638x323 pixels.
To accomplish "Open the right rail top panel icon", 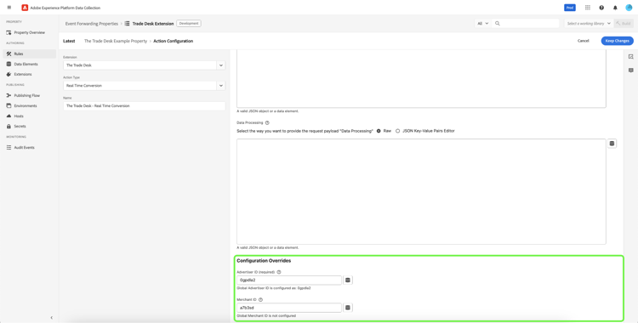I will coord(630,57).
